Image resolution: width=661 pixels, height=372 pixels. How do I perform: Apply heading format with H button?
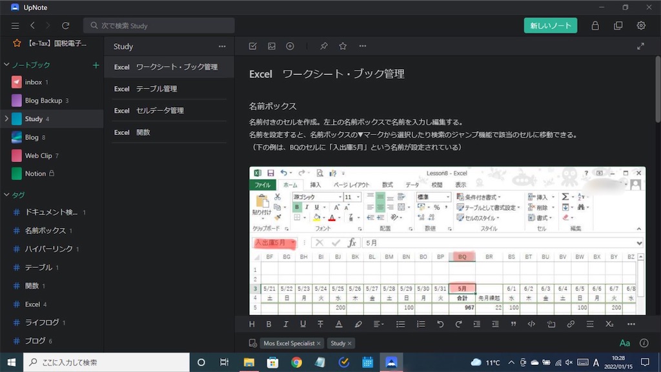[x=252, y=324]
